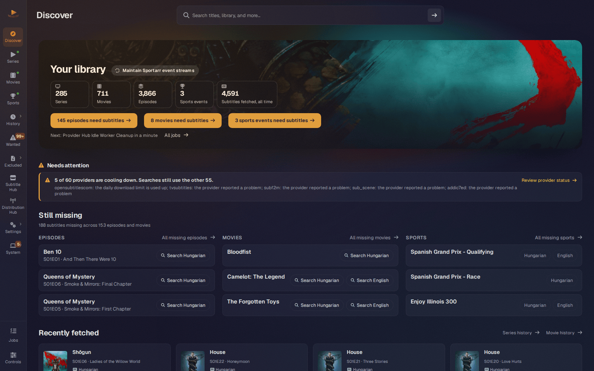Open the Series section icon

(x=13, y=55)
